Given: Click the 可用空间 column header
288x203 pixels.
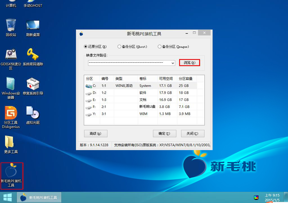Looking at the screenshot, I should point(167,78).
